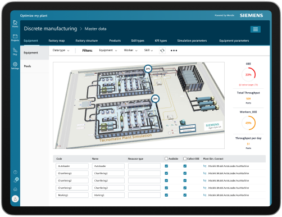Select Pools in the left submenu
The width and height of the screenshot is (282, 217).
pyautogui.click(x=35, y=66)
